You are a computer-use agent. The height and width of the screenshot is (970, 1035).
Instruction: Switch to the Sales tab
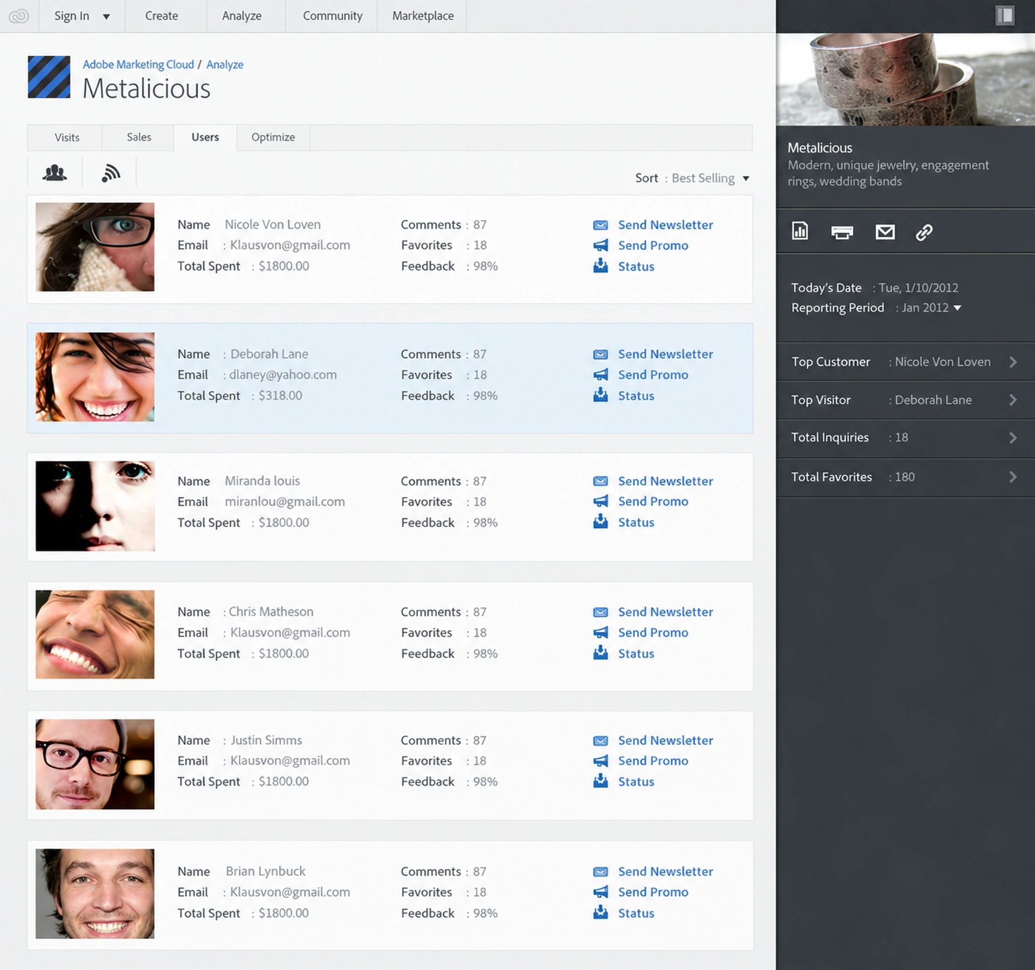tap(139, 137)
